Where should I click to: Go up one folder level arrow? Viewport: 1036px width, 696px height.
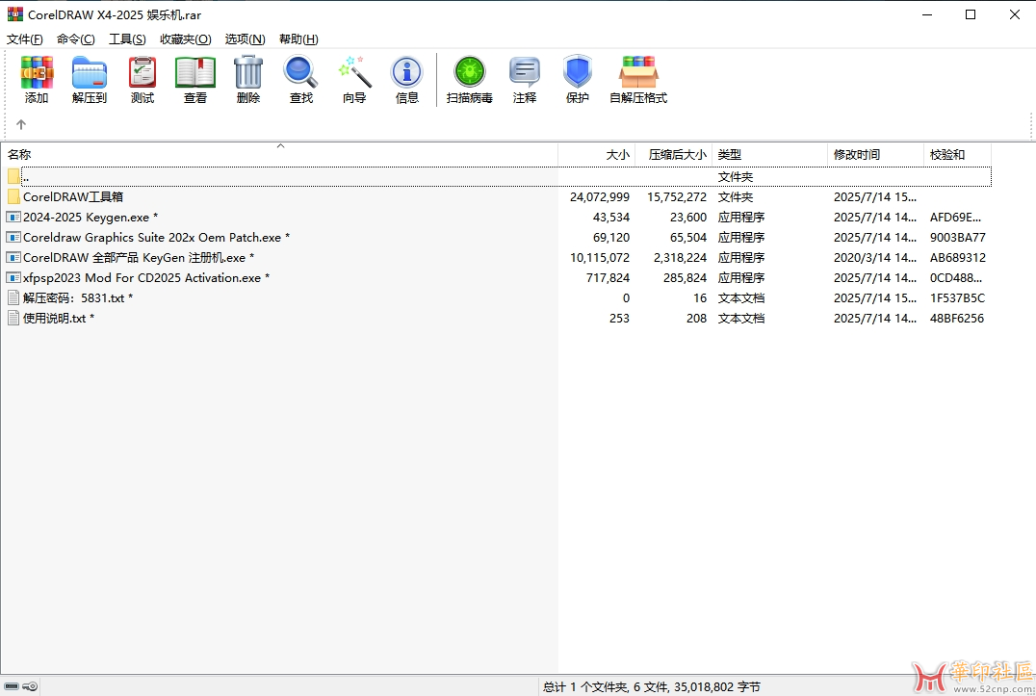coord(21,124)
